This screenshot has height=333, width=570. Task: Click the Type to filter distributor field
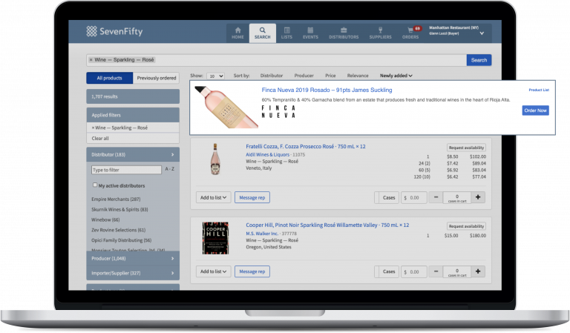[126, 170]
